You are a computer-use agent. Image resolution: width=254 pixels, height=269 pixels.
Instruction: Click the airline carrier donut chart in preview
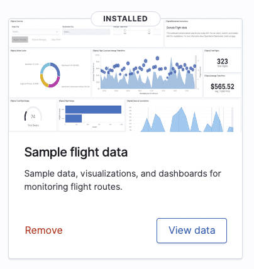point(50,75)
